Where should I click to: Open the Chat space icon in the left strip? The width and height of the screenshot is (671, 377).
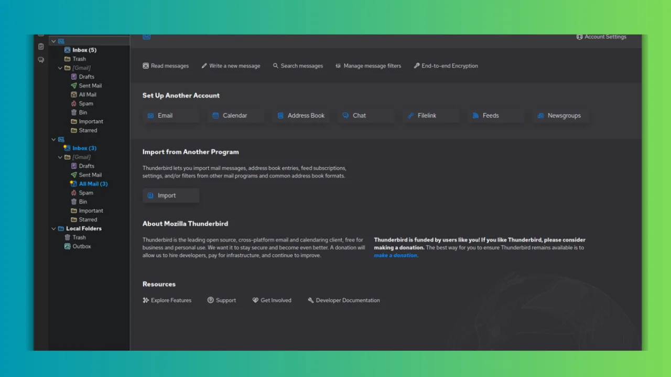pos(41,60)
